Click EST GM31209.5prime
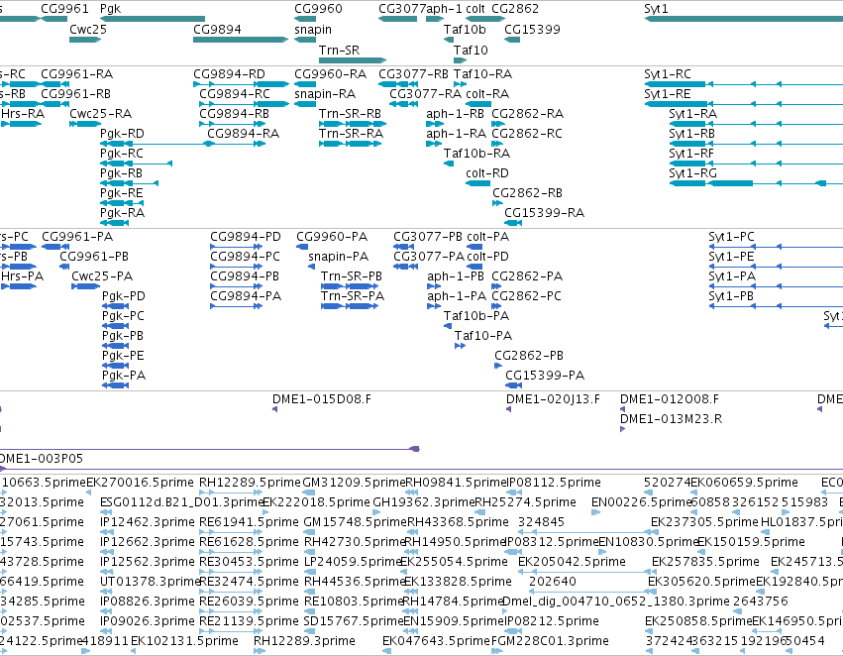The width and height of the screenshot is (843, 656). tap(354, 483)
